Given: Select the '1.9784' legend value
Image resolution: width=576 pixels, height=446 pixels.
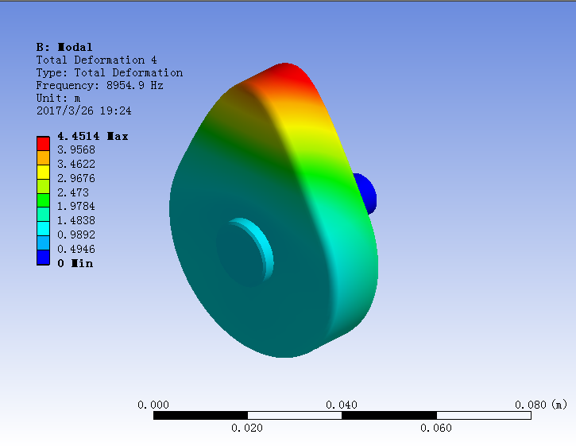Looking at the screenshot, I should pos(76,206).
